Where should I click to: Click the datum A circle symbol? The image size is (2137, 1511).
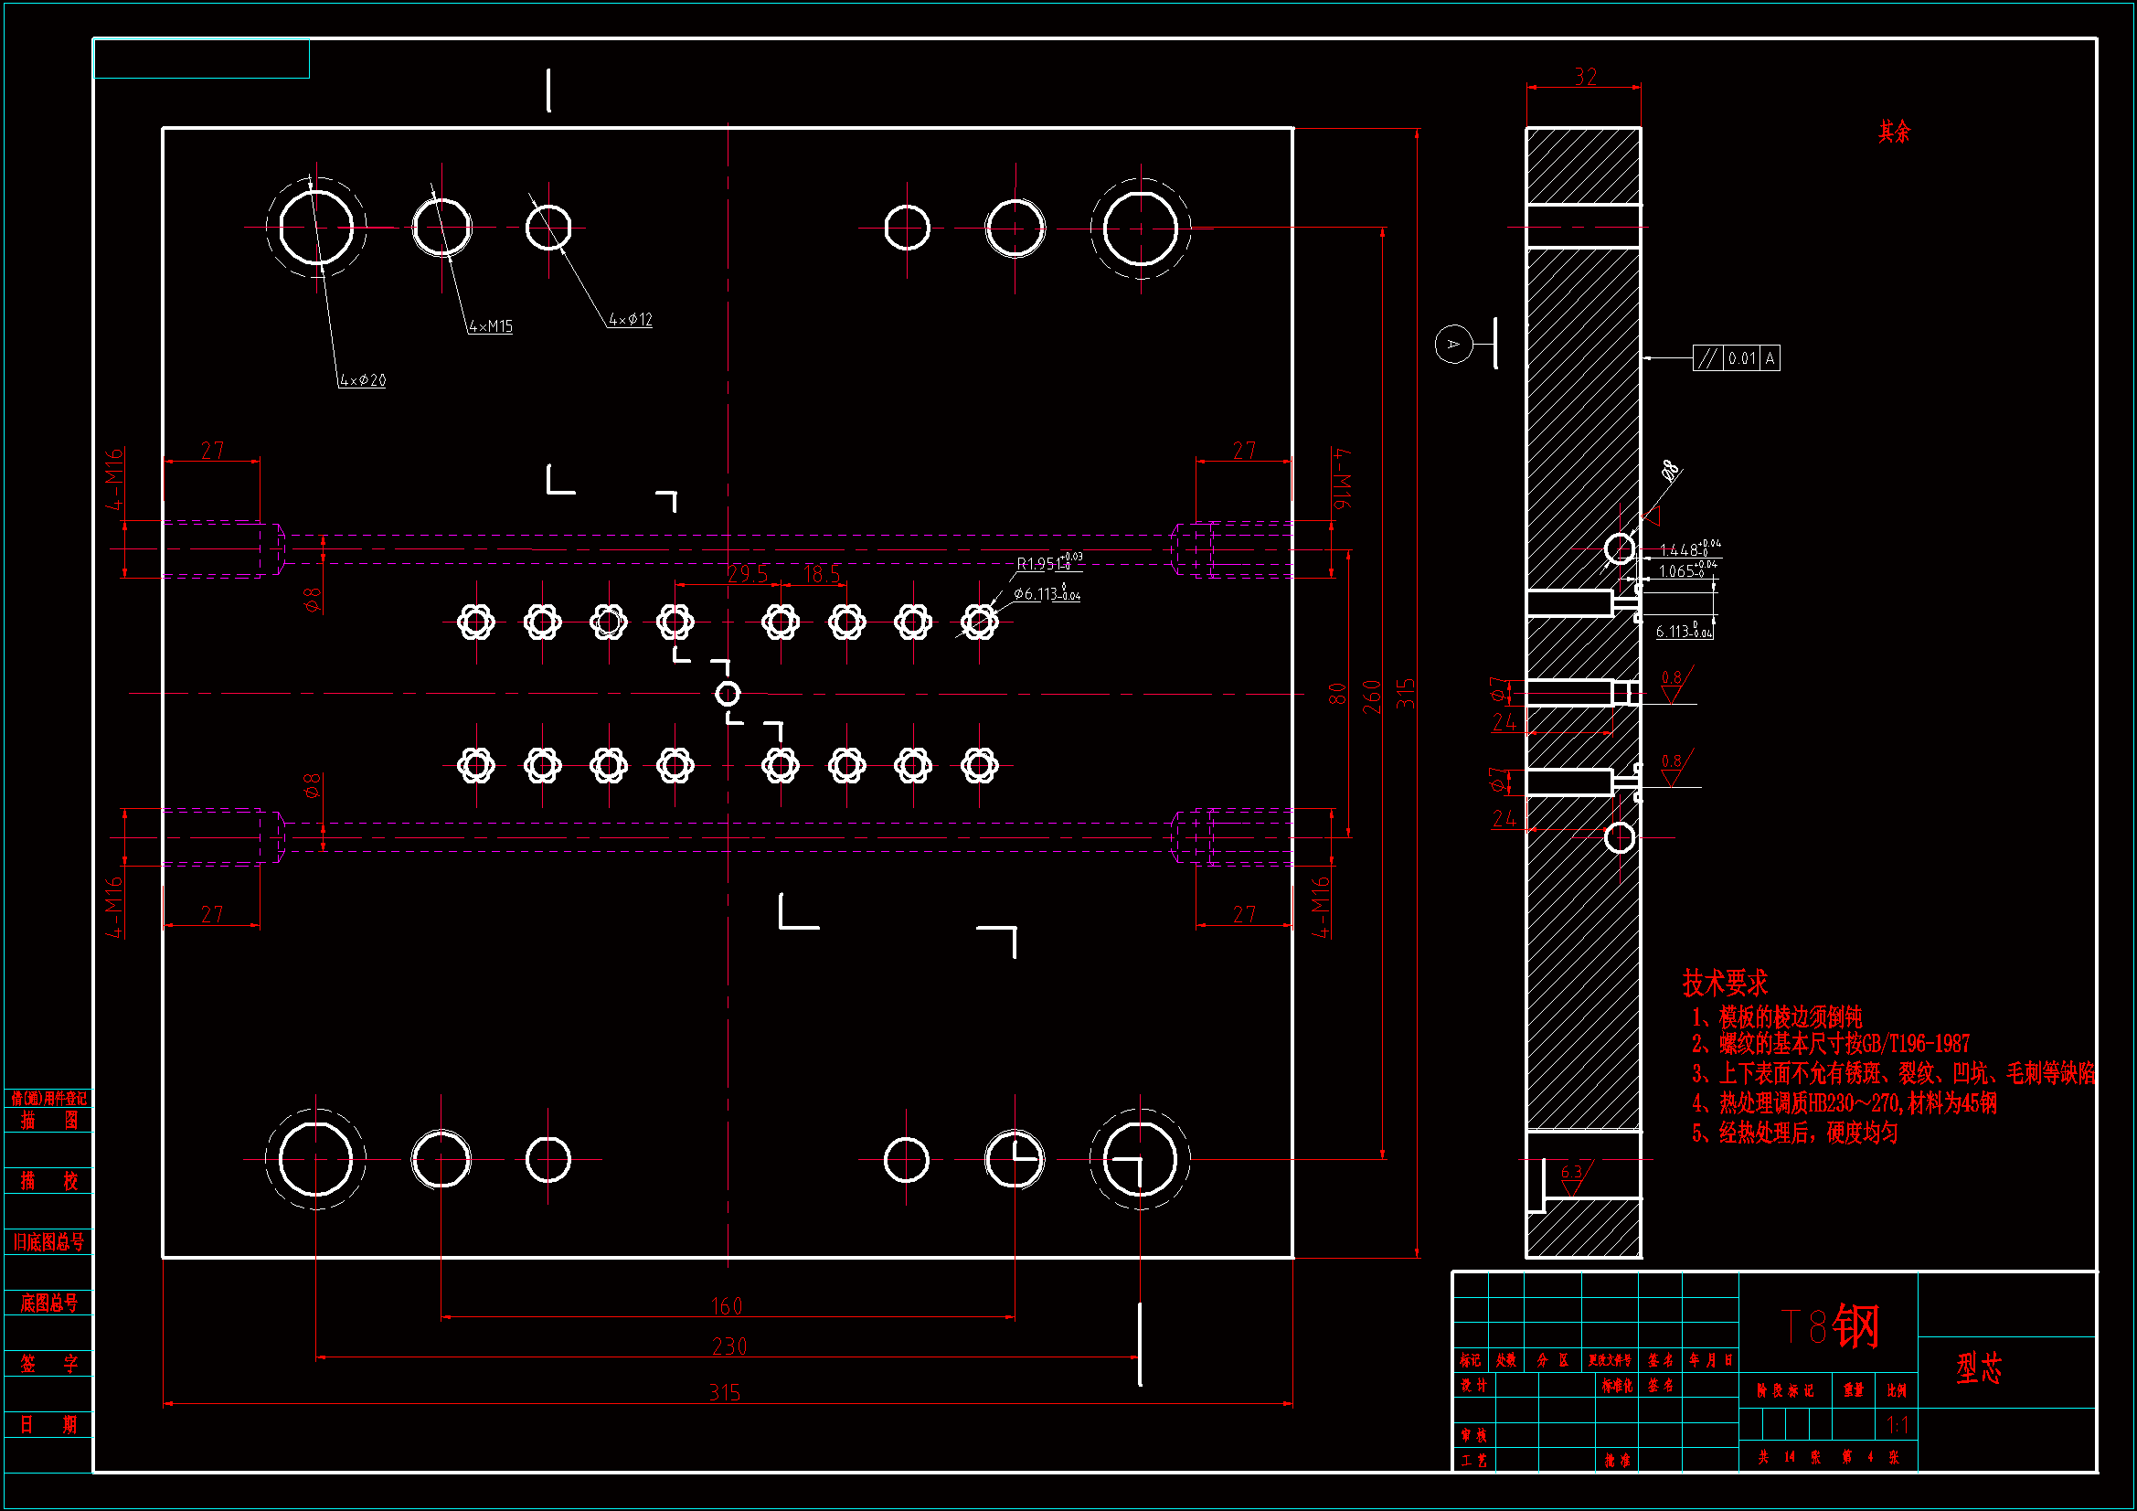(1453, 345)
